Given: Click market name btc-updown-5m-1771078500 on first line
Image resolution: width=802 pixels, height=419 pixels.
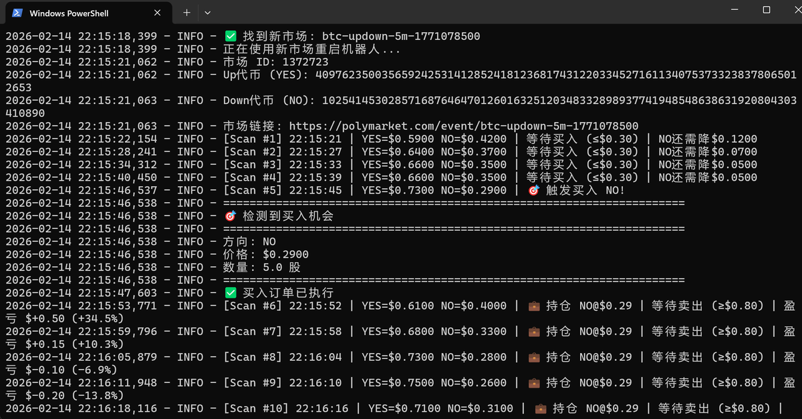Looking at the screenshot, I should (401, 36).
